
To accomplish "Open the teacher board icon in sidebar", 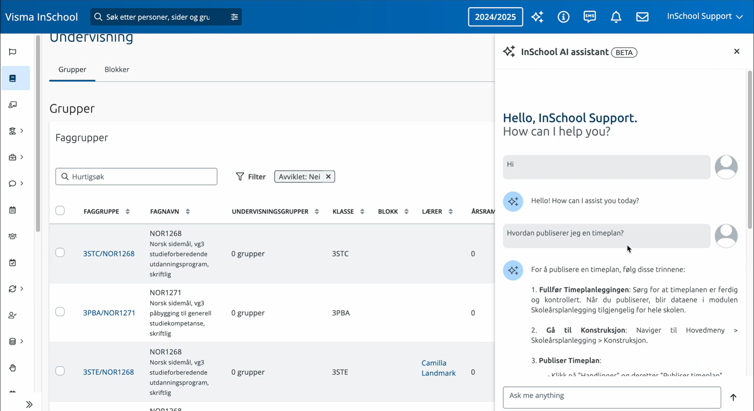I will tap(13, 105).
